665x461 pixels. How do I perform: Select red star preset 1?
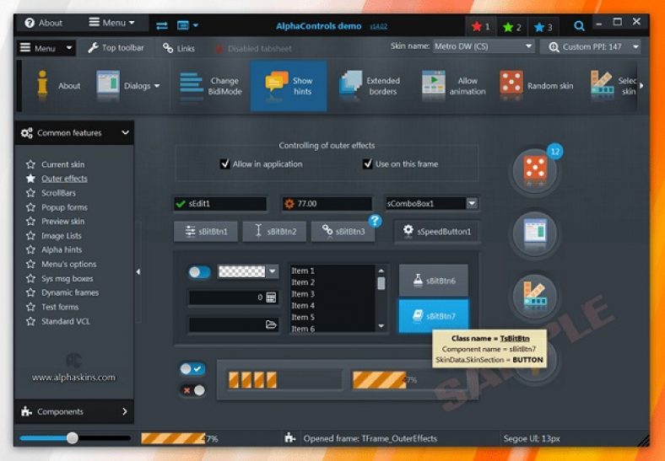click(480, 27)
